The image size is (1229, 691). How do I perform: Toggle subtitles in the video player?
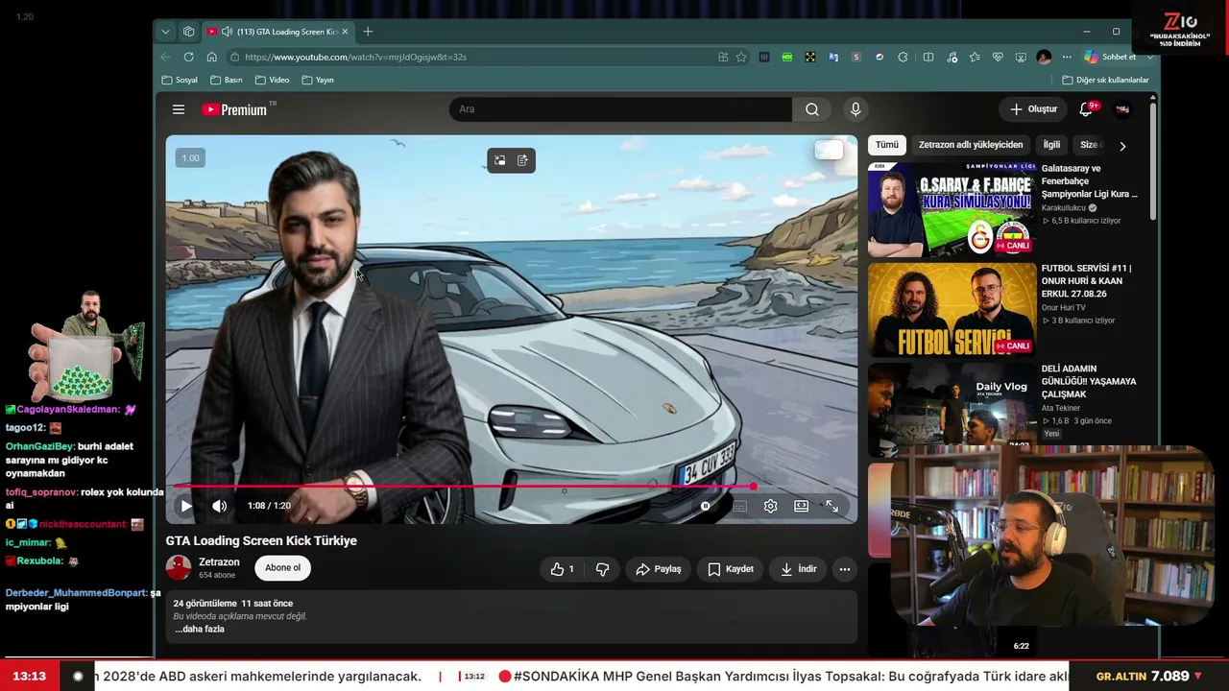pos(740,506)
